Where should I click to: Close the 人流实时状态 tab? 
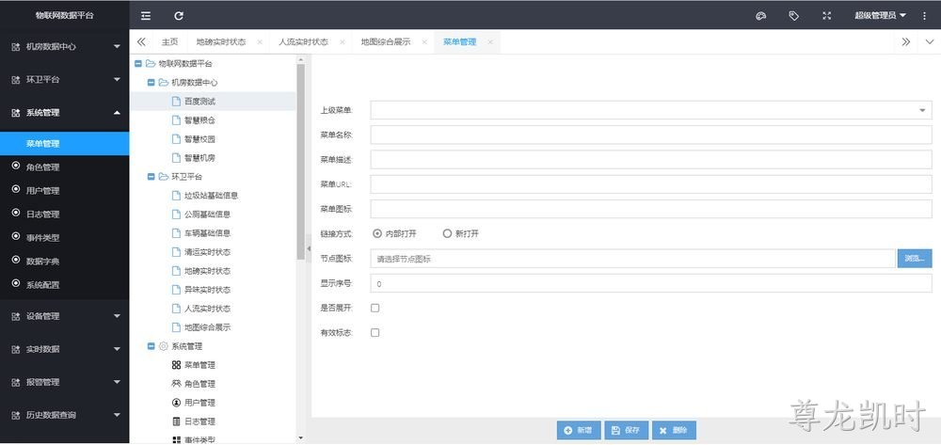(x=343, y=42)
